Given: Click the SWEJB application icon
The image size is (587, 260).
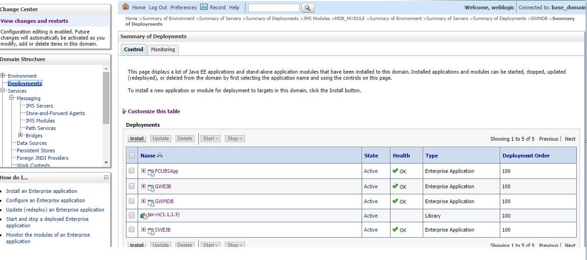Looking at the screenshot, I should click(x=151, y=231).
